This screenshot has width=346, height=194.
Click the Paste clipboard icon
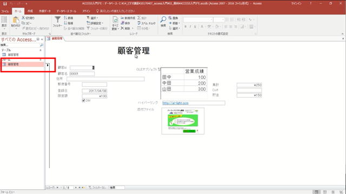click(x=16, y=20)
